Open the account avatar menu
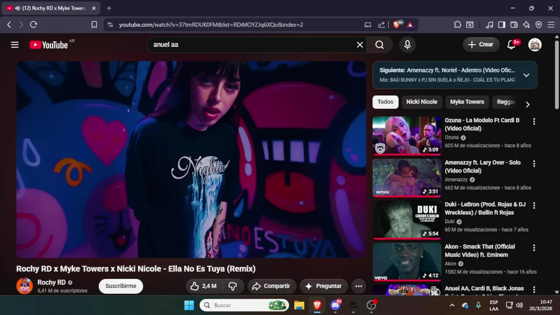The width and height of the screenshot is (560, 315). pos(535,45)
